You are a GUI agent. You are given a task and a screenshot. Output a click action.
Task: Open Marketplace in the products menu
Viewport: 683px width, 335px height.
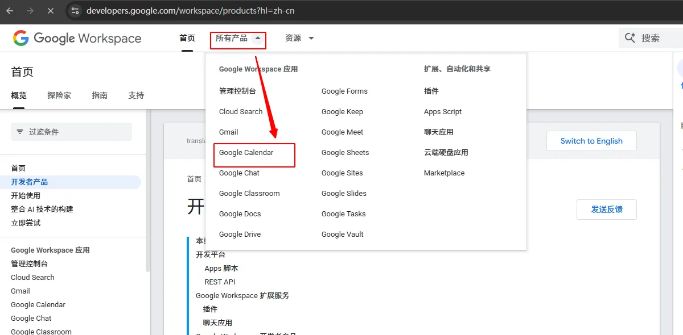(444, 173)
